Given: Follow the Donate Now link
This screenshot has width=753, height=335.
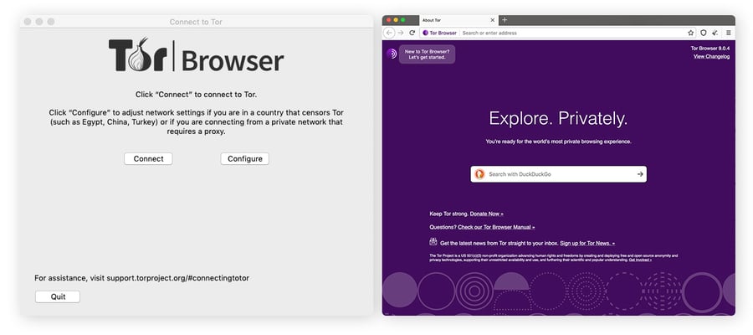Looking at the screenshot, I should (486, 214).
